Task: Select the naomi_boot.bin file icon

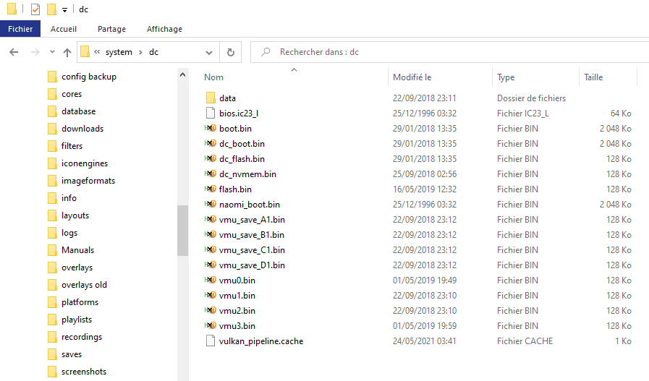Action: [x=211, y=205]
